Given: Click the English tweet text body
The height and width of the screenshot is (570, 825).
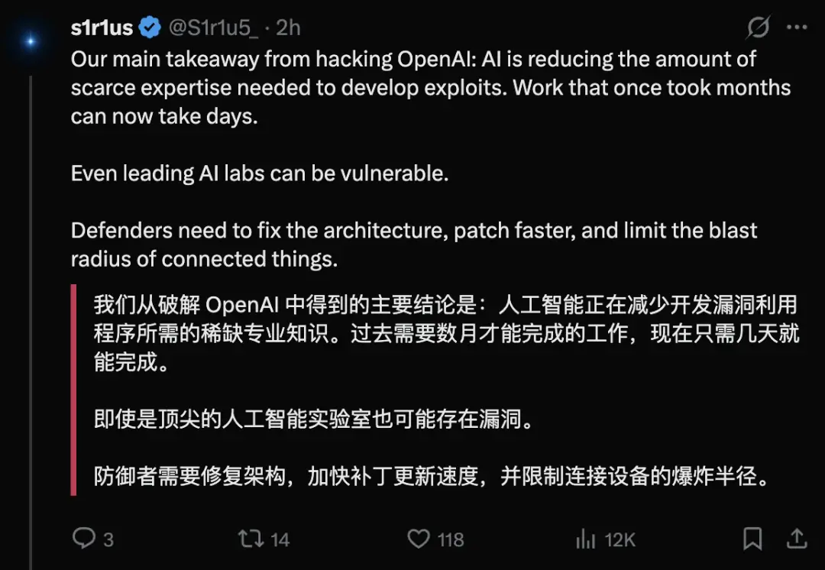Looking at the screenshot, I should tap(430, 159).
